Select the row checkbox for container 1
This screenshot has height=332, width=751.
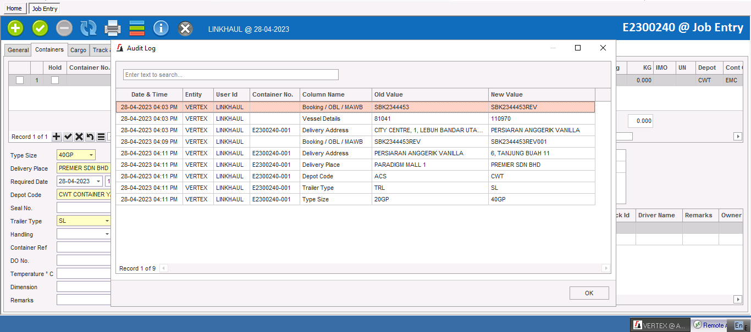[20, 80]
